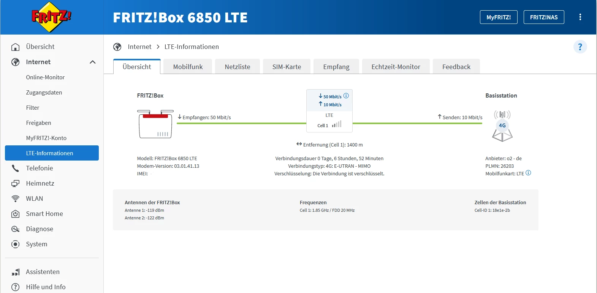The width and height of the screenshot is (597, 293).
Task: Click the distance arrows icon before Entfernung
Action: (299, 144)
